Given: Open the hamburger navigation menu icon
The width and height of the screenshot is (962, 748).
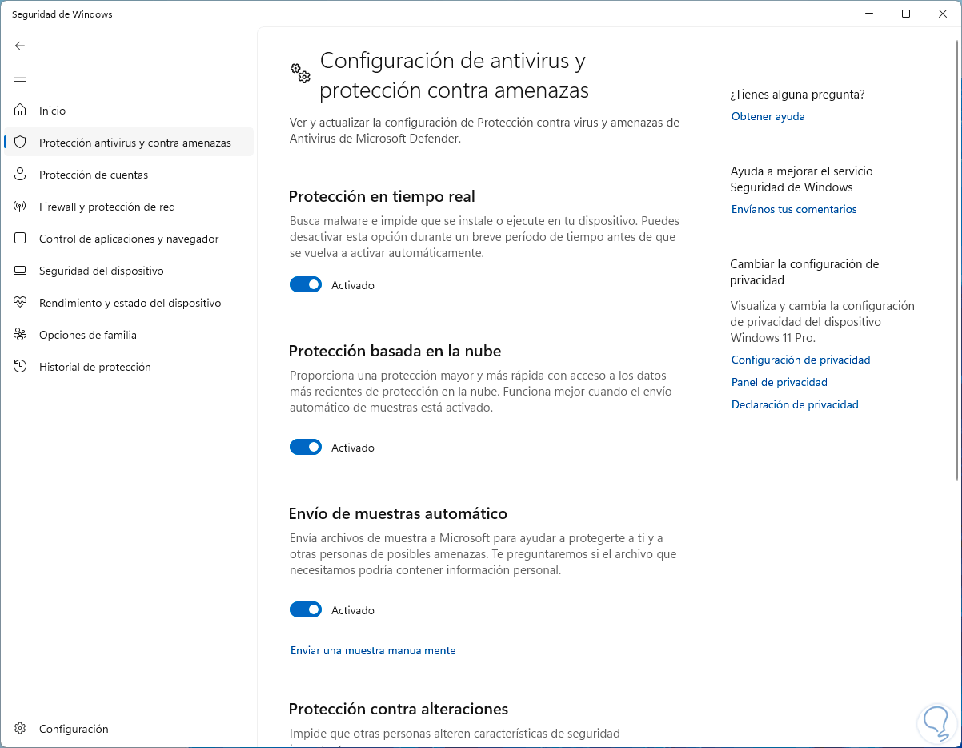Looking at the screenshot, I should [20, 78].
